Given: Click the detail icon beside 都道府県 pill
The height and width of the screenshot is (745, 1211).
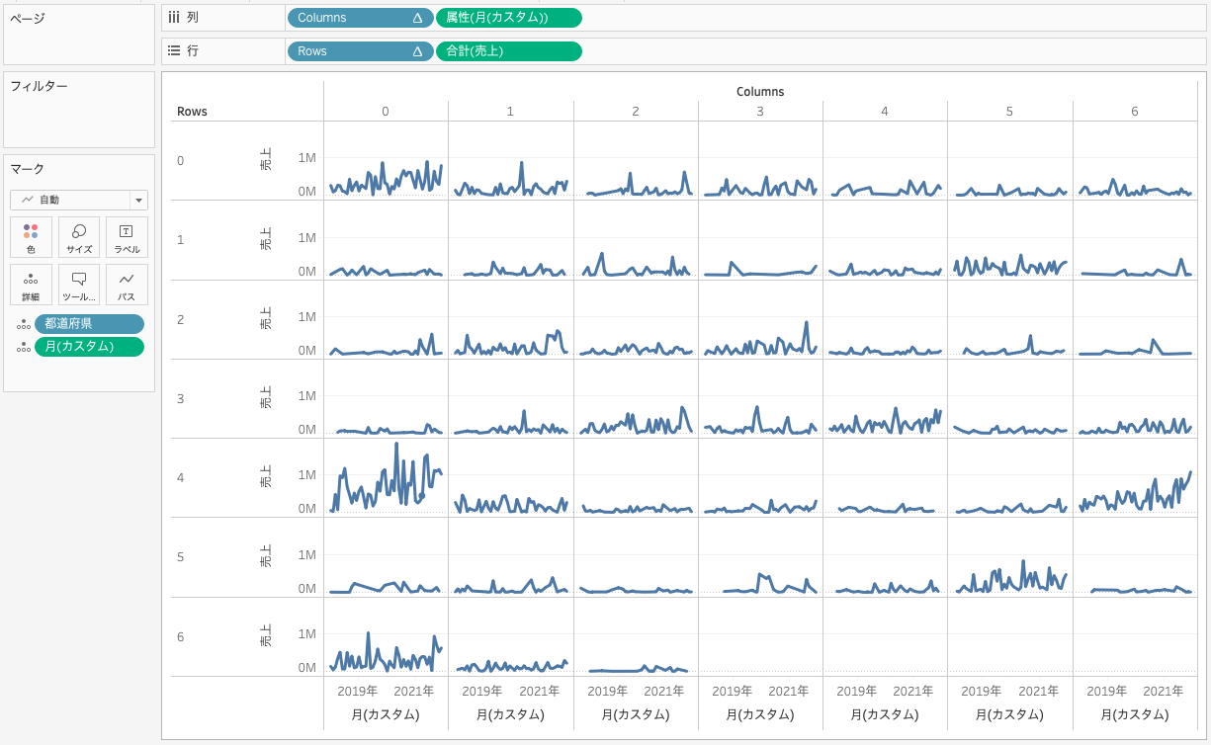Looking at the screenshot, I should click(23, 325).
